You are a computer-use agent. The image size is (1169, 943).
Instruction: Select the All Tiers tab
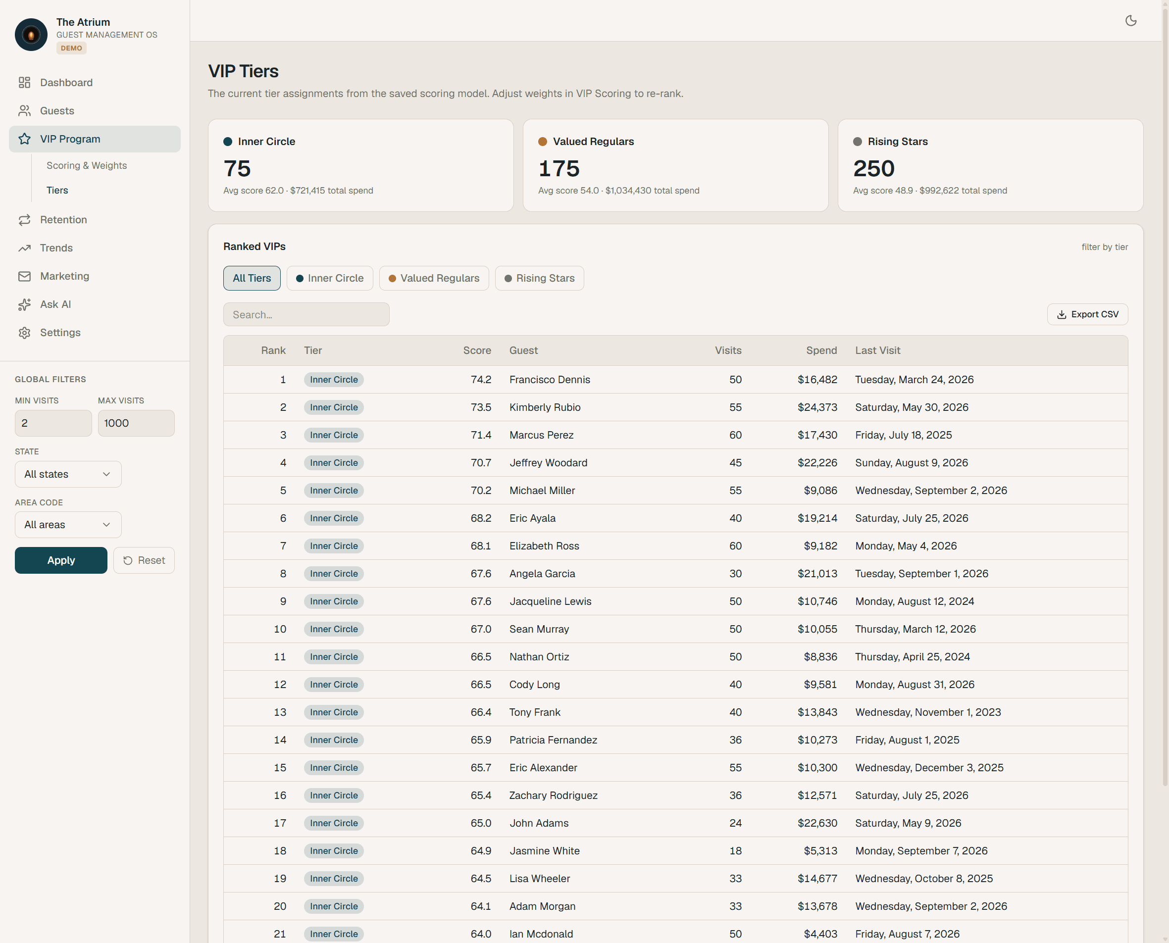252,278
